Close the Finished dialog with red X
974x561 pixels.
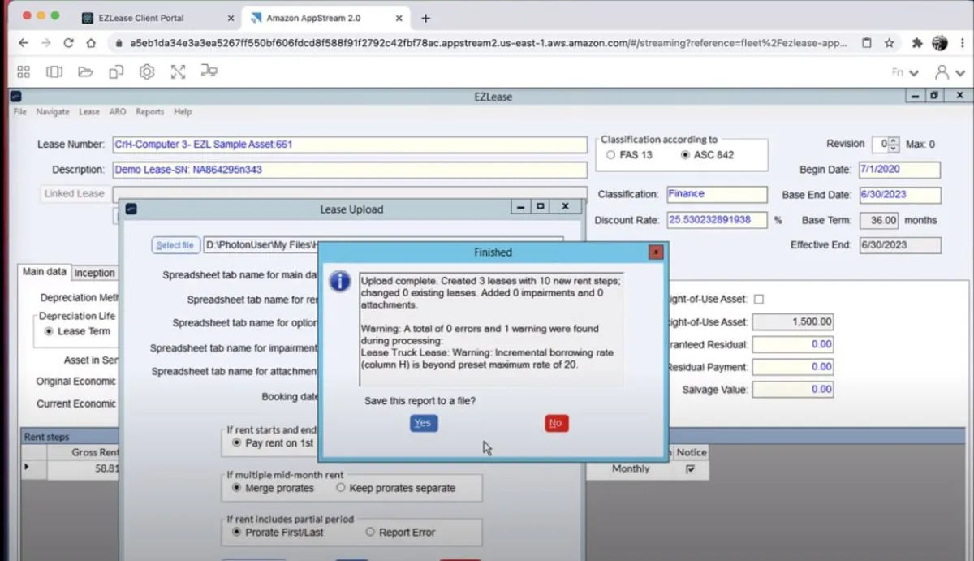[x=656, y=252]
